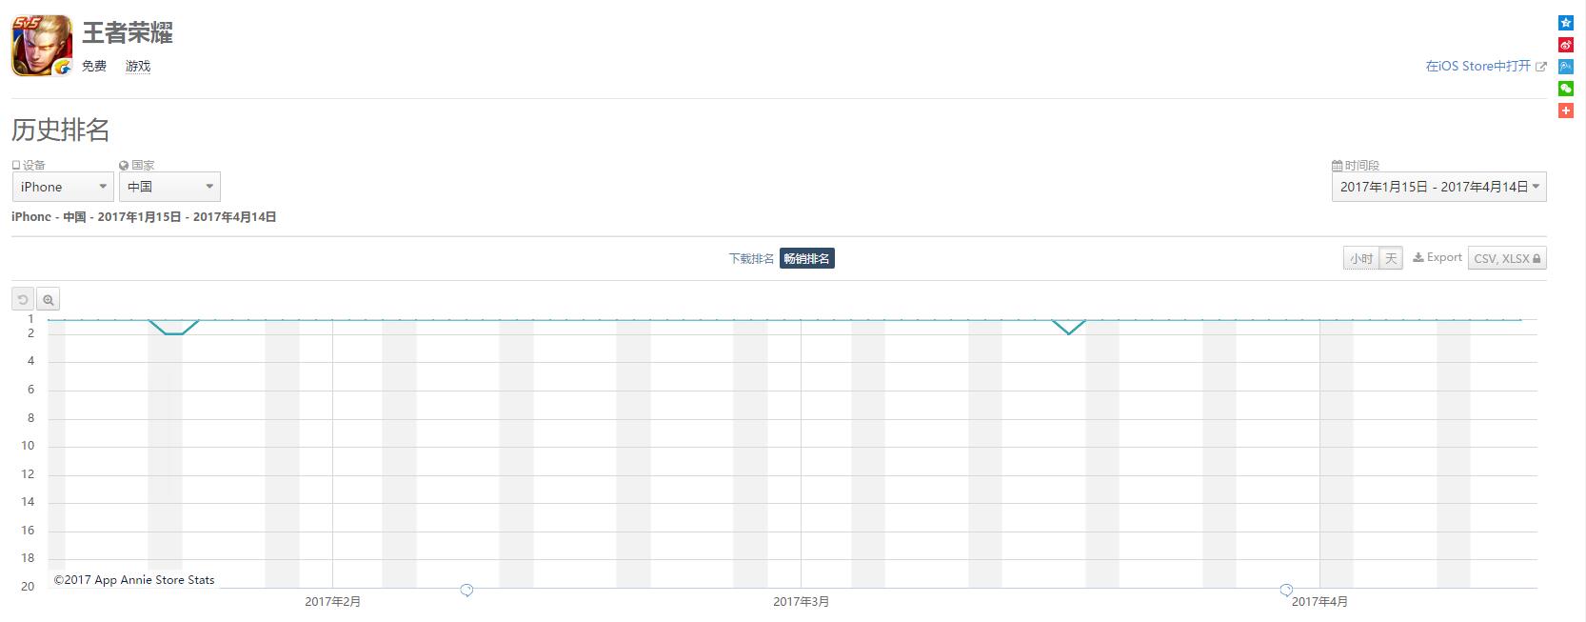Select the 天 daily granularity button
The width and height of the screenshot is (1586, 622).
click(x=1391, y=258)
